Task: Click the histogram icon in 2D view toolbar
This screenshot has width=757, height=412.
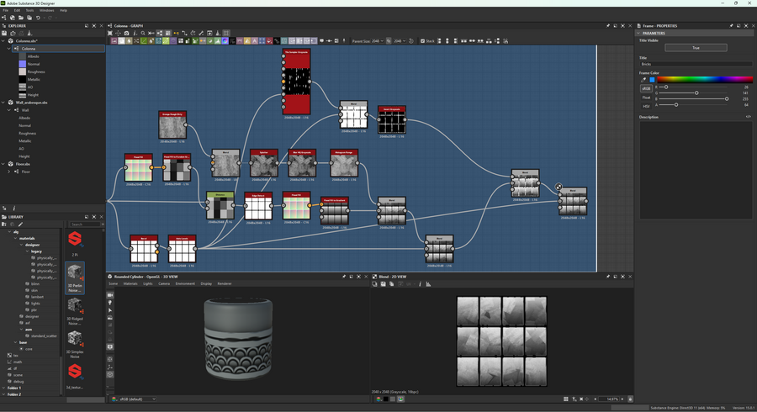Action: click(x=428, y=284)
